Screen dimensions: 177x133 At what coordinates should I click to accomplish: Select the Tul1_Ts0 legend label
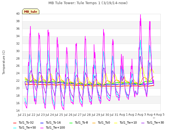[x=104, y=122]
